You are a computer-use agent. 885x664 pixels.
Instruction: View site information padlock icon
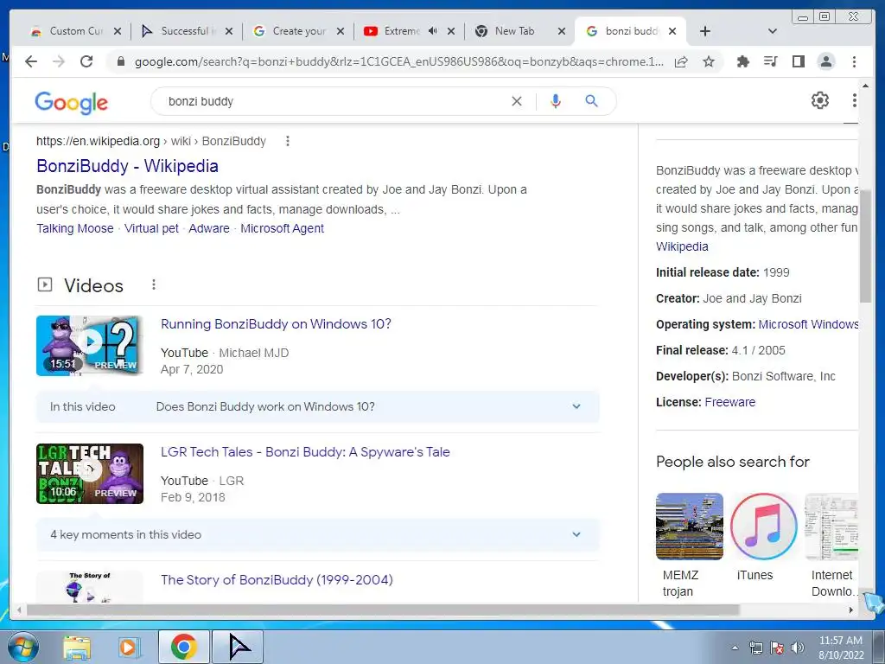click(120, 61)
